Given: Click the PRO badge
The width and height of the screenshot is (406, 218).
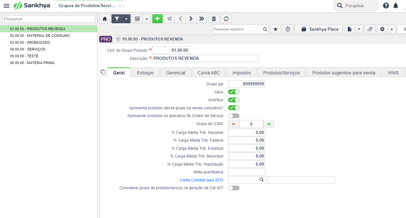Looking at the screenshot, I should [x=106, y=39].
